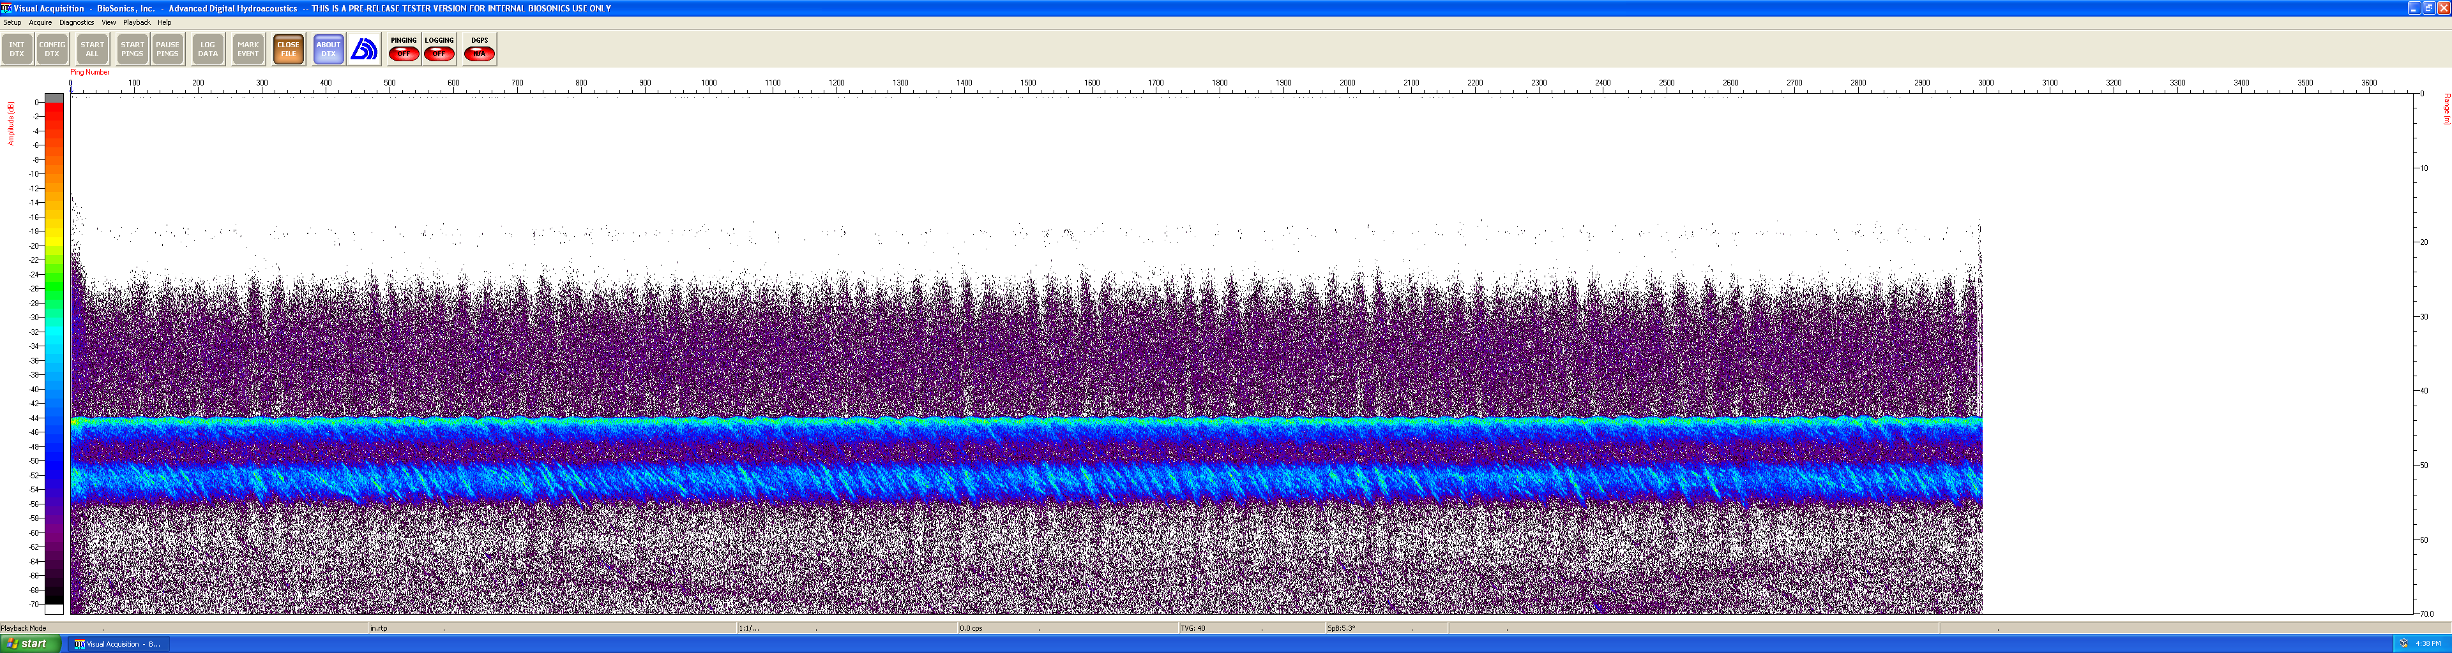Minimize the Visual Acquisition window

click(x=2414, y=8)
